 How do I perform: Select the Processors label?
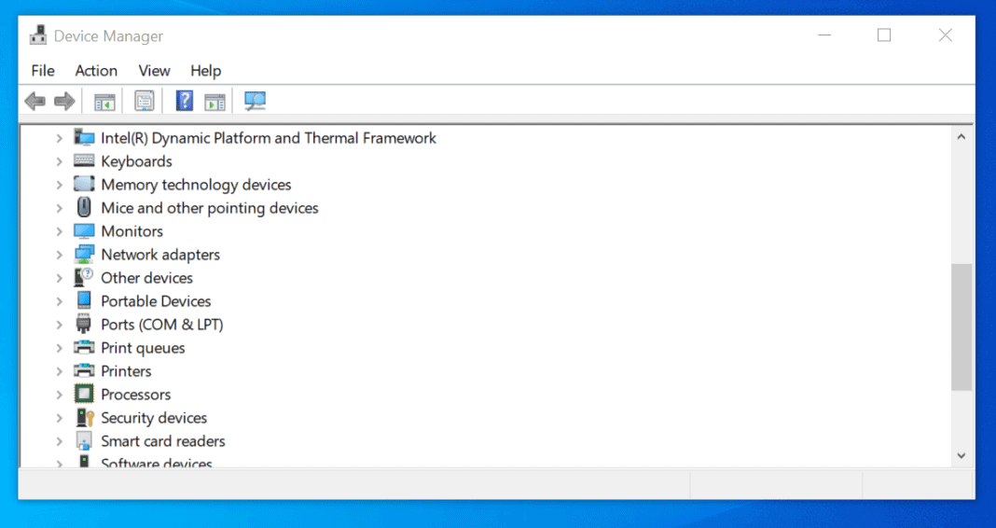tap(136, 395)
